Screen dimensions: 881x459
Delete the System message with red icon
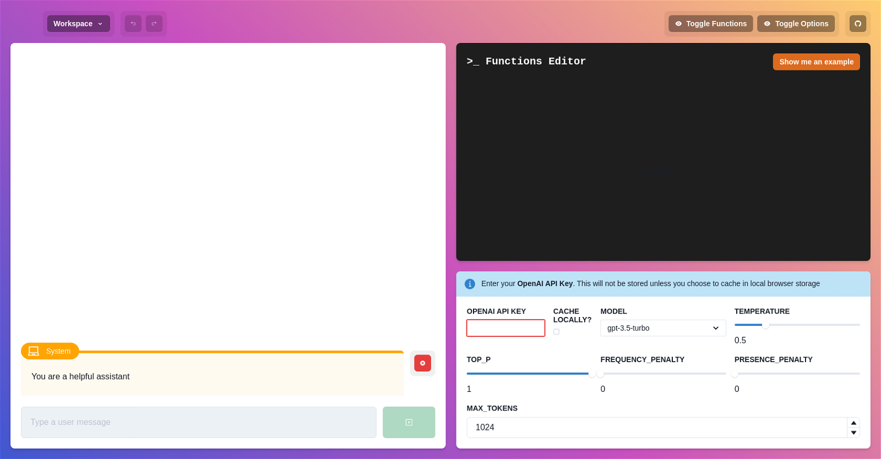coord(422,363)
